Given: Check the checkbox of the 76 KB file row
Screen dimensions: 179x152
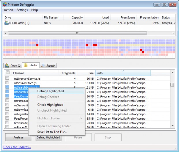Looking at the screenshot, I should (7, 100).
